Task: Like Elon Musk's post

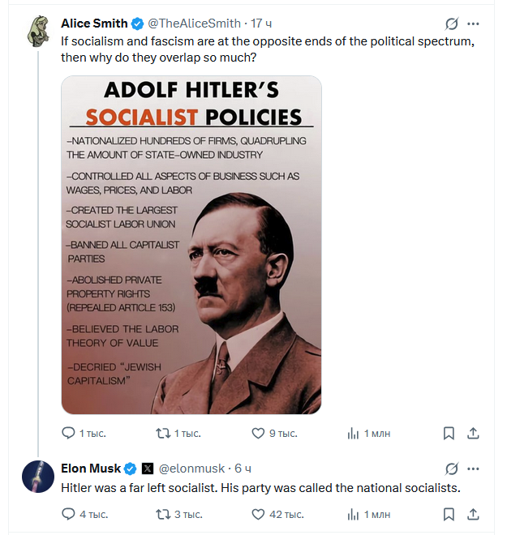Action: pos(259,514)
